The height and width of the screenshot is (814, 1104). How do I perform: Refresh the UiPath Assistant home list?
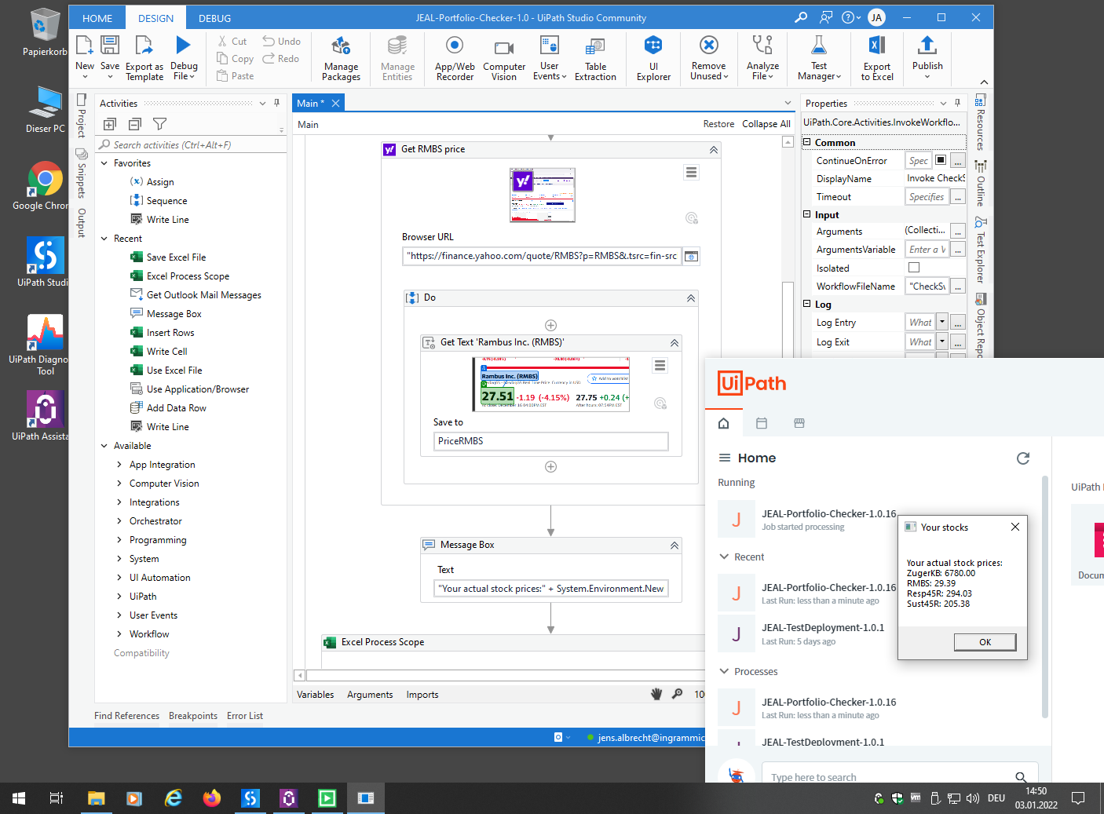[x=1022, y=458]
